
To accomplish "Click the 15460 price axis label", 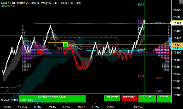I will click(177, 31).
